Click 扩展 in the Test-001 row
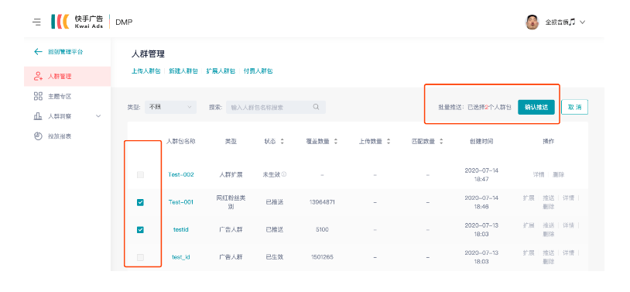 (529, 198)
